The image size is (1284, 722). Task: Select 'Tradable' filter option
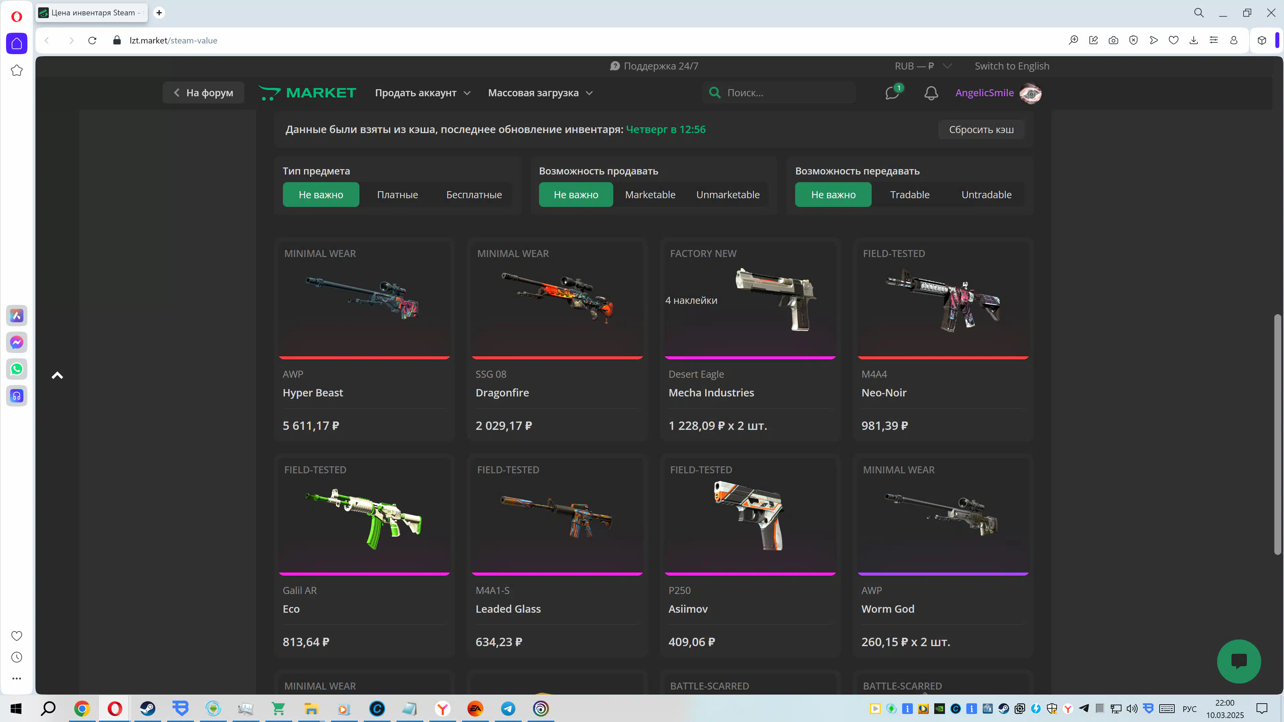click(909, 195)
